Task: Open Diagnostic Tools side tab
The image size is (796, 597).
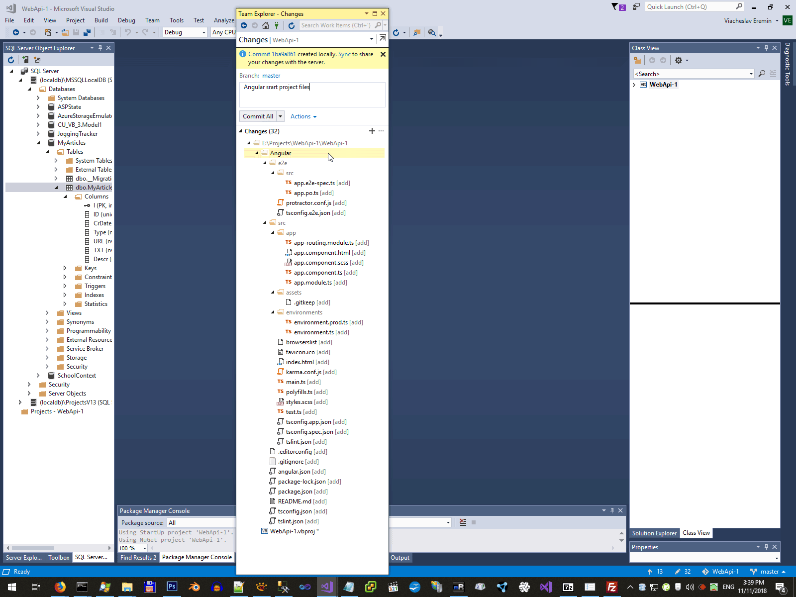Action: click(788, 64)
